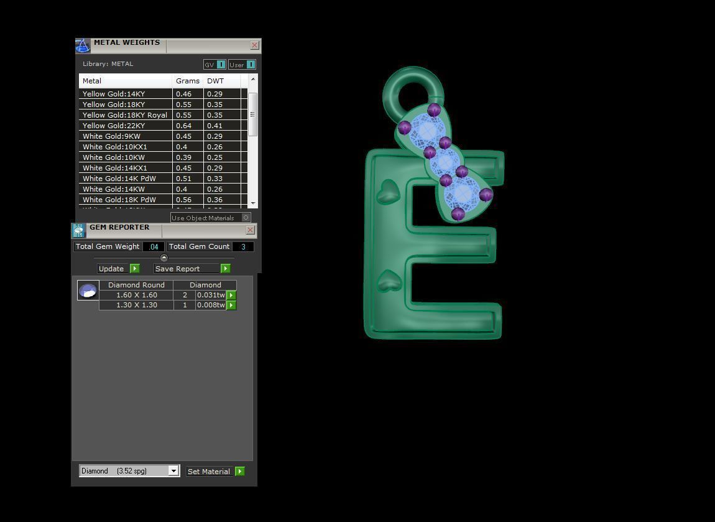
Task: Click the Set Material arrow button
Action: click(x=240, y=471)
